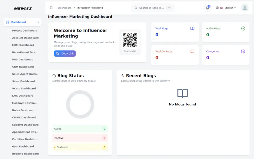Click the Blog Status donut chart

(80, 104)
